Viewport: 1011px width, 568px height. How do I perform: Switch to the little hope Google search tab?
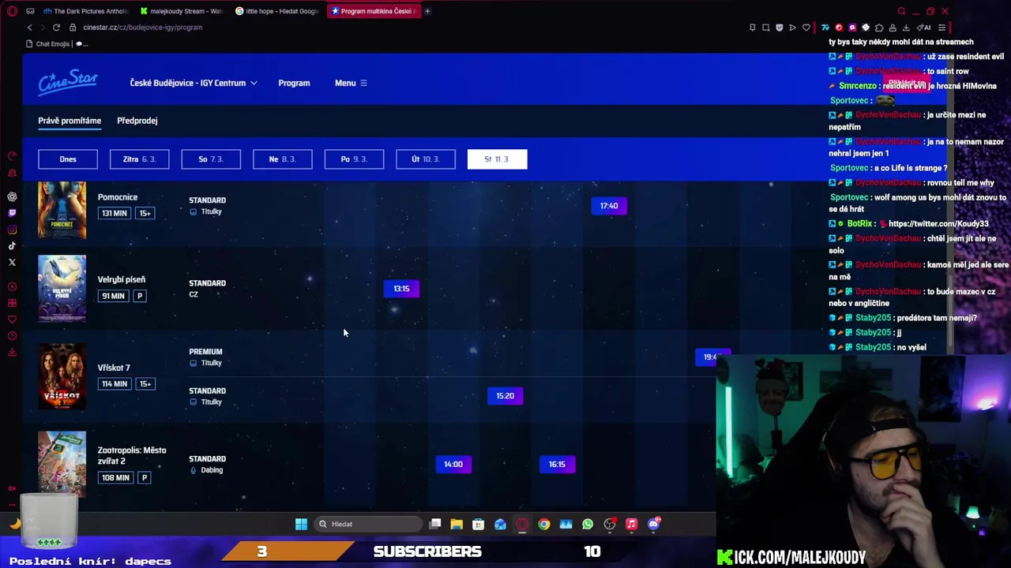[278, 11]
